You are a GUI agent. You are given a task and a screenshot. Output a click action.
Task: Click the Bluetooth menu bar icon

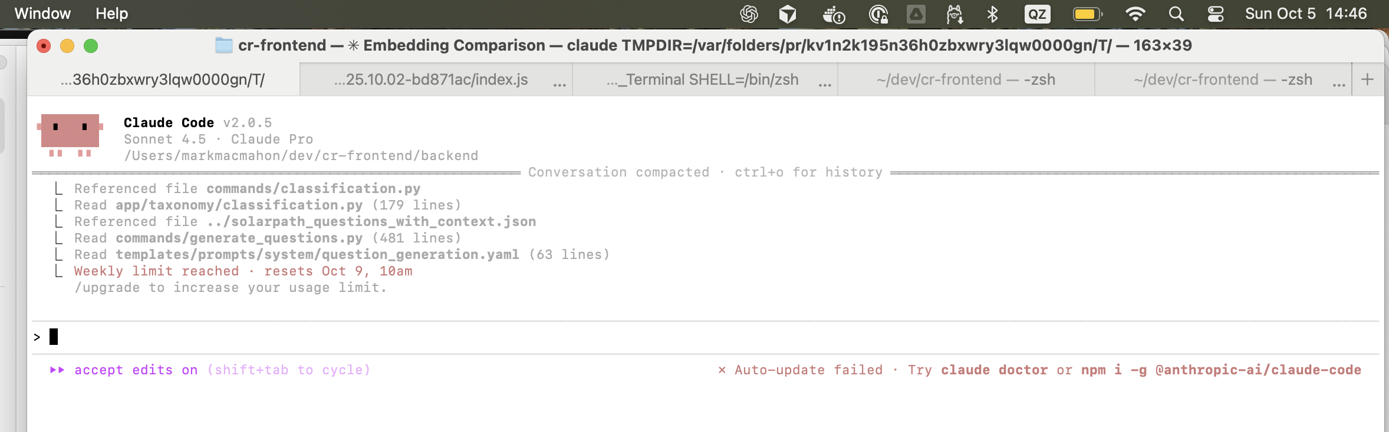pos(992,14)
